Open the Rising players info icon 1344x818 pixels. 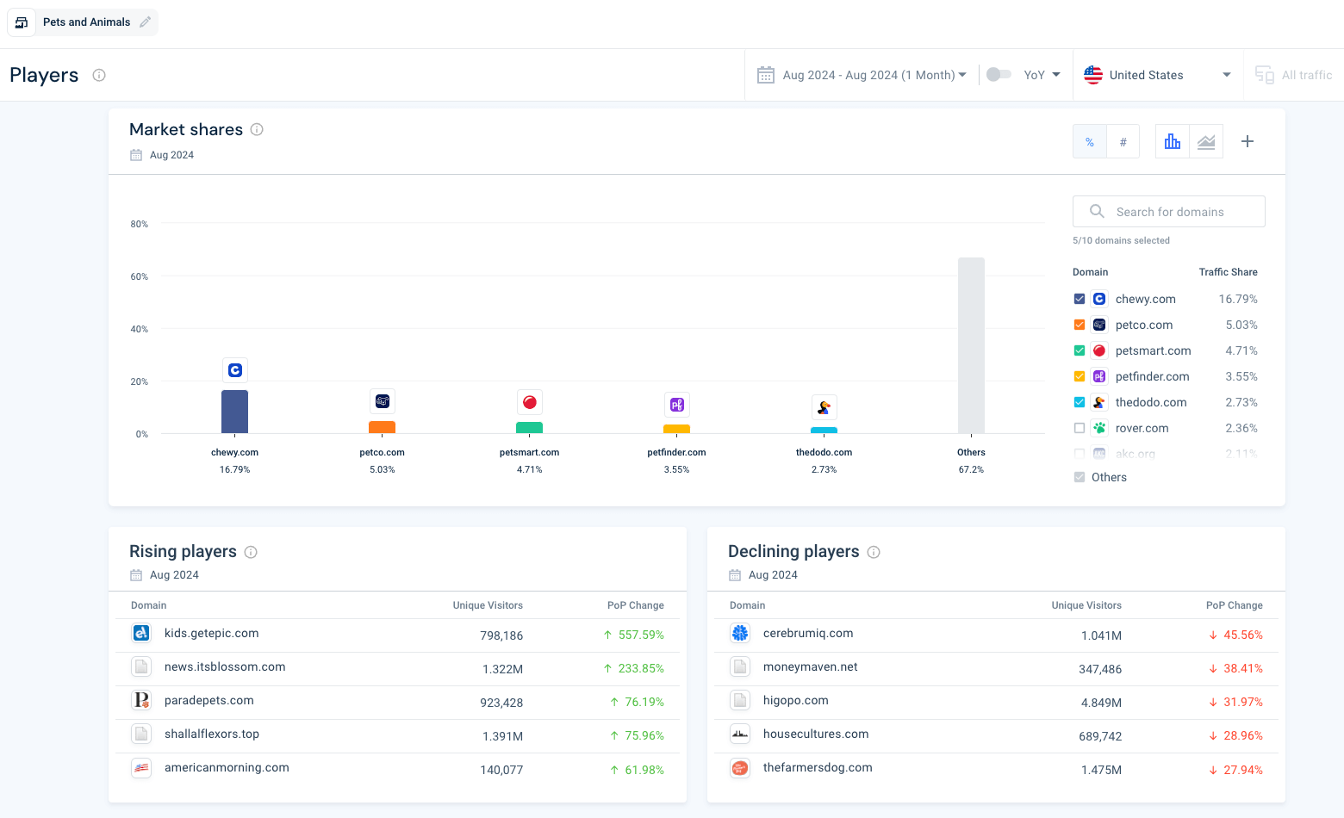point(251,552)
